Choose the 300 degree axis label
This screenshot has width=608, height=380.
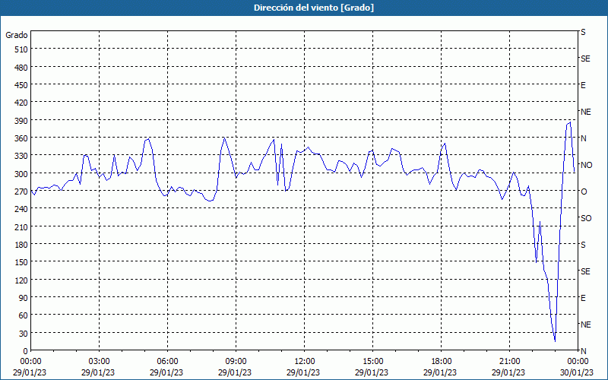point(21,174)
